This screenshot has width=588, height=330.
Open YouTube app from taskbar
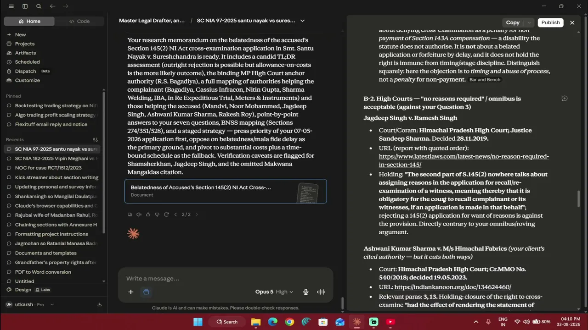(x=390, y=322)
